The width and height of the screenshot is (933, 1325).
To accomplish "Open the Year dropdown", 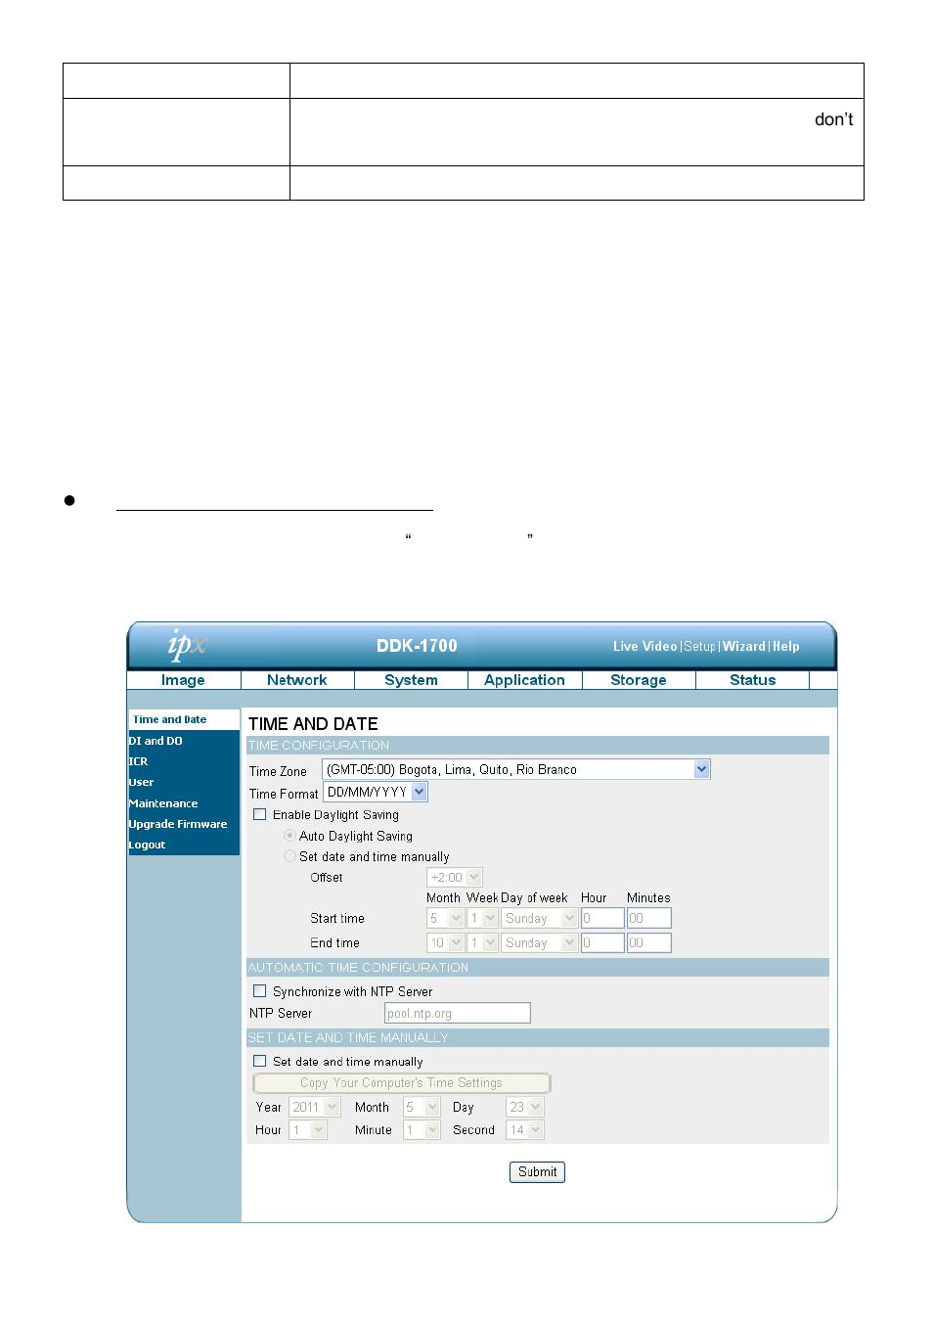I will pos(315,1107).
